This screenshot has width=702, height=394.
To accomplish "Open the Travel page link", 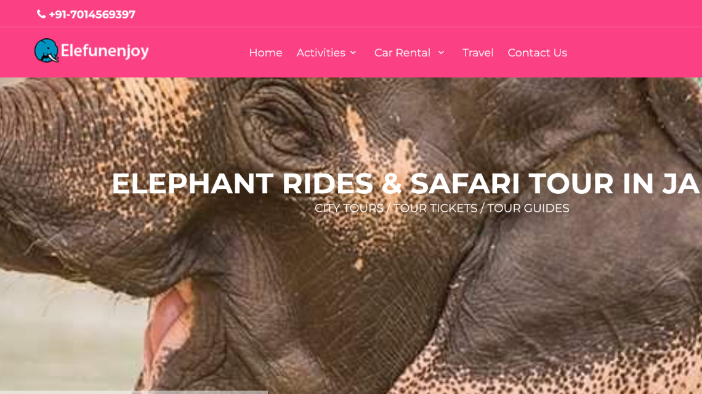I will (478, 53).
